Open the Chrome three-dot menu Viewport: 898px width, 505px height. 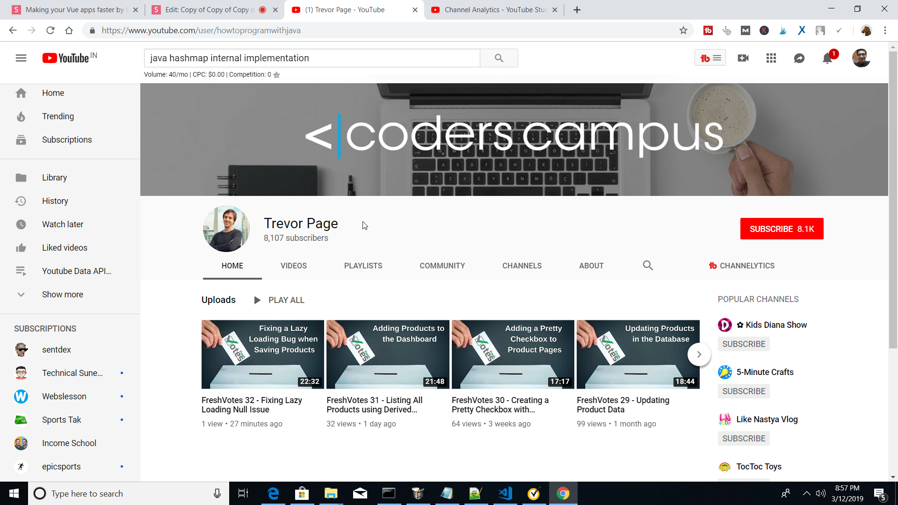click(x=885, y=30)
